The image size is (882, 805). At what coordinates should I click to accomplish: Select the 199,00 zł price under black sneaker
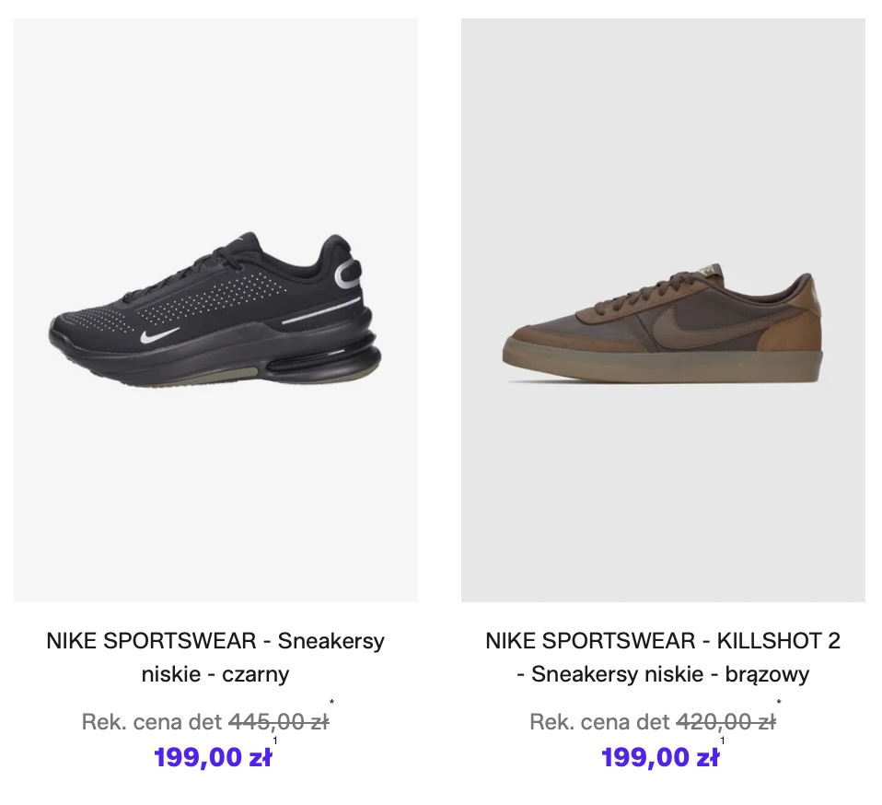[x=213, y=758]
